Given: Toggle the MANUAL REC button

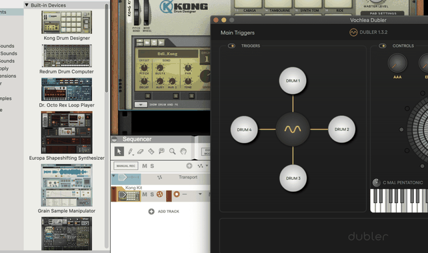Looking at the screenshot, I should pyautogui.click(x=126, y=166).
